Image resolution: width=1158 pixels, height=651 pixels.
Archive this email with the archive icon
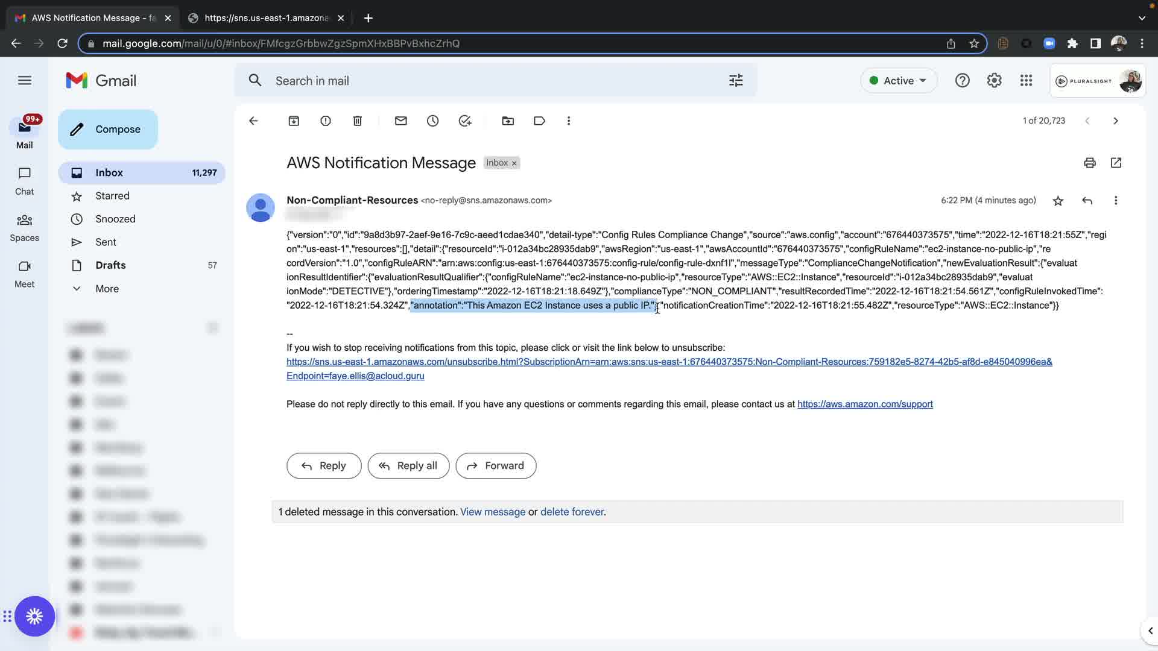click(x=294, y=121)
